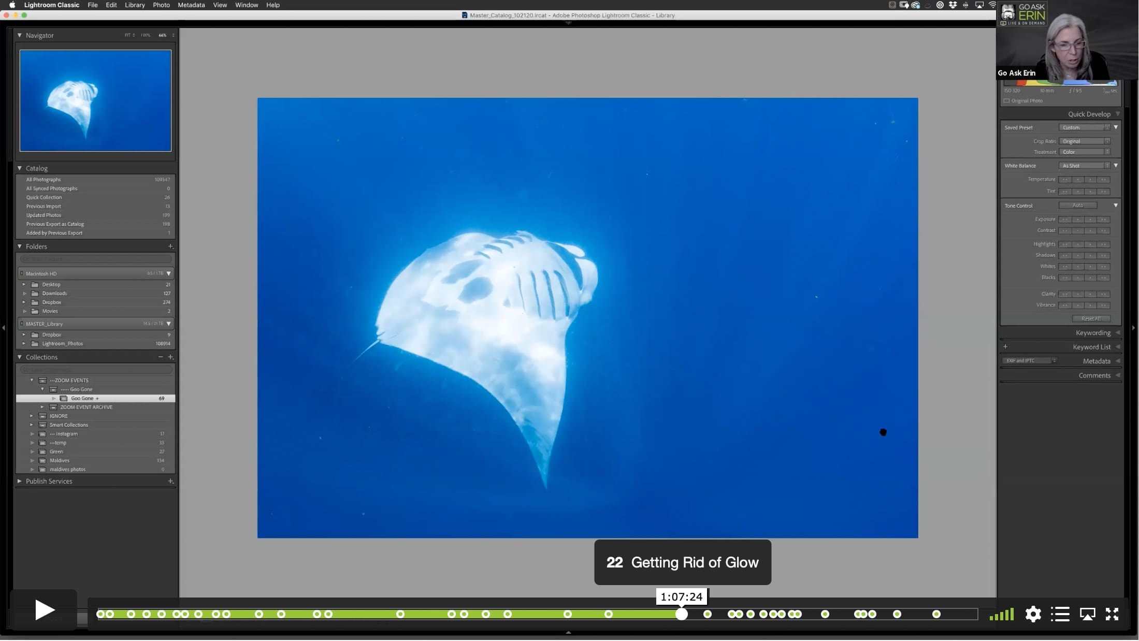The image size is (1139, 641).
Task: Click minus icon in Collections header
Action: [161, 357]
